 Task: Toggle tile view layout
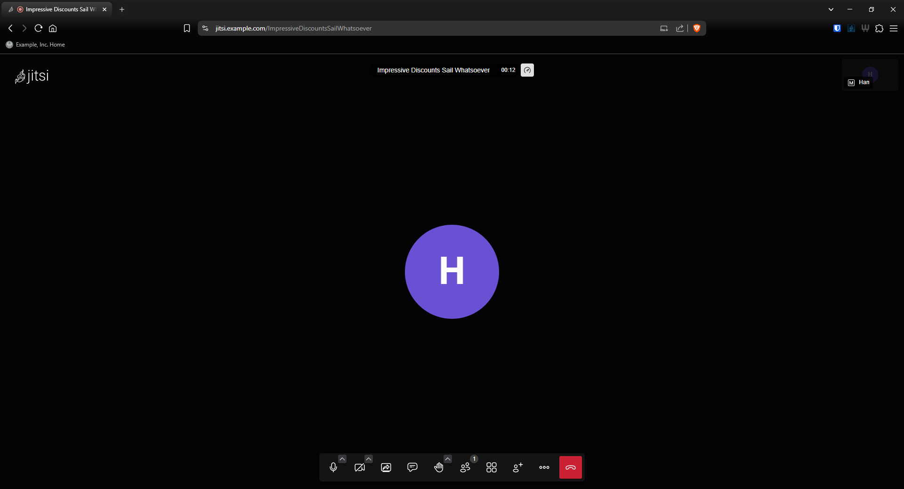pyautogui.click(x=492, y=467)
